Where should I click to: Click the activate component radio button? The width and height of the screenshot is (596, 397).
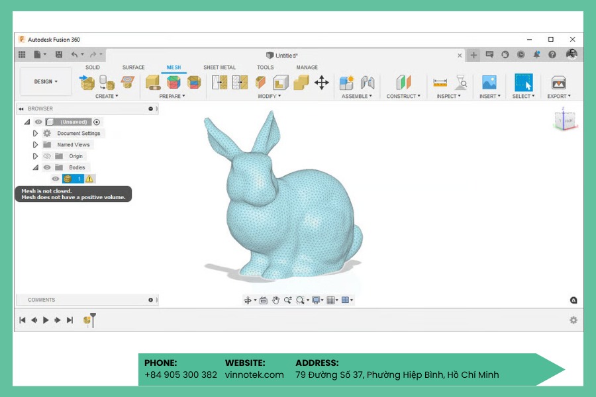97,122
